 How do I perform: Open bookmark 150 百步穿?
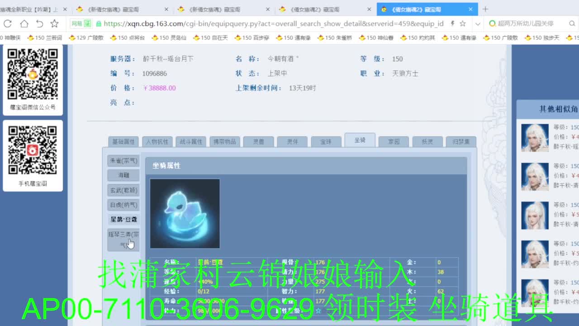(x=252, y=38)
